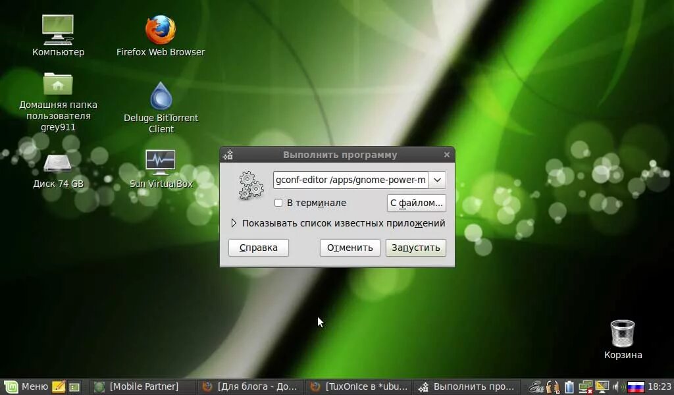674x395 pixels.
Task: Cancel with the Отменить button
Action: click(350, 248)
